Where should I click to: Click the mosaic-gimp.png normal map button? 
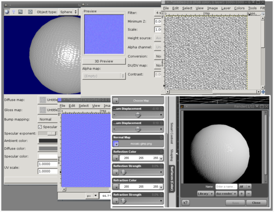(141, 144)
